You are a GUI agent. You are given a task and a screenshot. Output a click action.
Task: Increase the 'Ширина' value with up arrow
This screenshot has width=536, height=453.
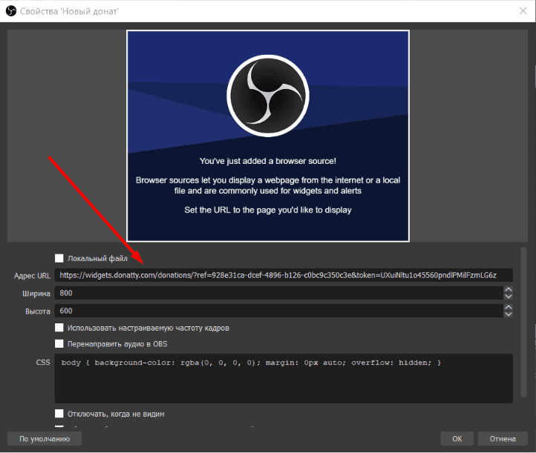point(509,289)
